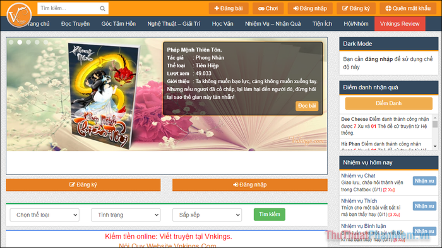442x248 pixels.
Task: Click Nhận xu for Nhiệm vụ Bình luận
Action: tap(424, 231)
